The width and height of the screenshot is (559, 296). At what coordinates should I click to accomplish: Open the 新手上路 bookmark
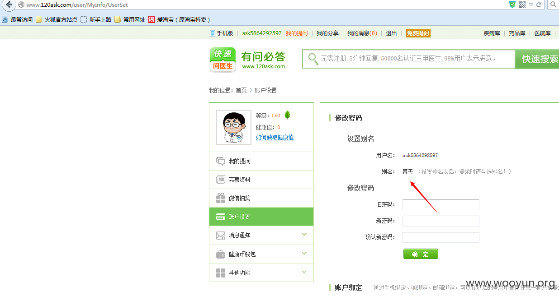pyautogui.click(x=96, y=19)
